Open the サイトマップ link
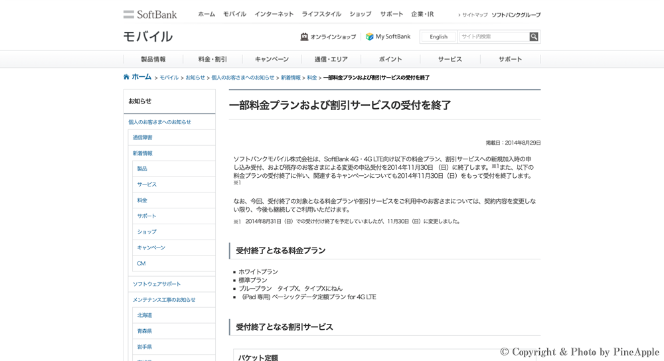This screenshot has width=664, height=361. click(x=475, y=15)
